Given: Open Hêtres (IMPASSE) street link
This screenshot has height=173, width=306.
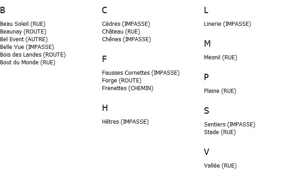Looking at the screenshot, I should pos(125,122).
